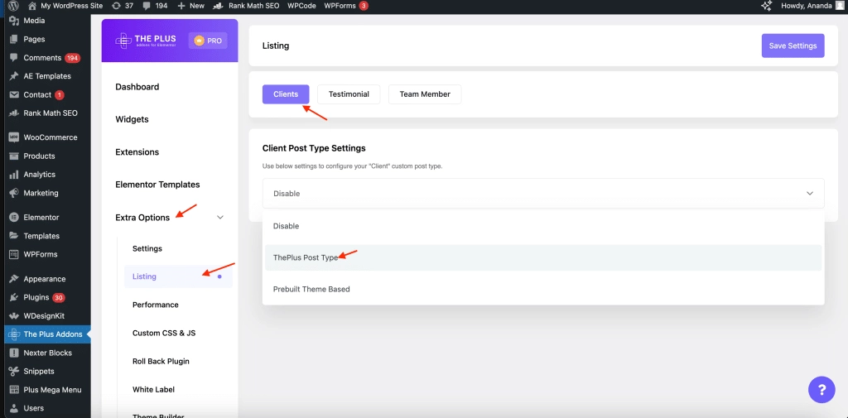Image resolution: width=848 pixels, height=418 pixels.
Task: Open the Performance submenu item
Action: [x=155, y=305]
